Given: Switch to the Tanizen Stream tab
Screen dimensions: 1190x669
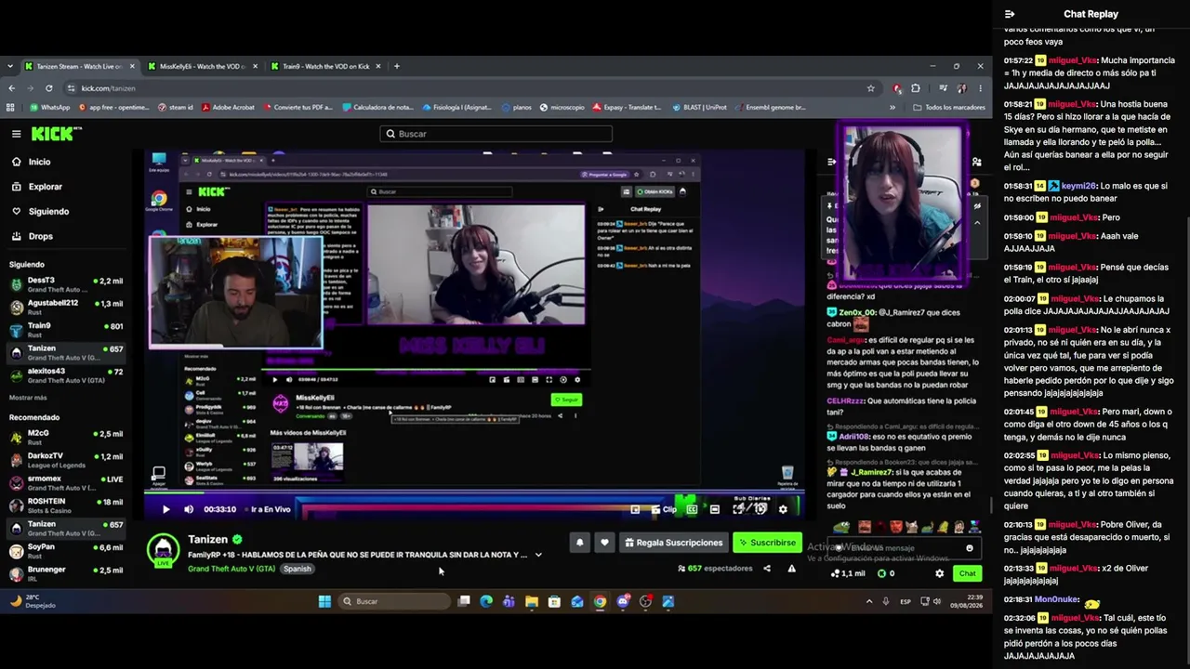Looking at the screenshot, I should coord(80,67).
